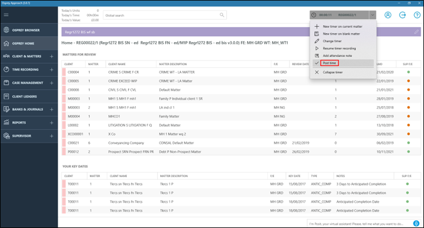Open the user profile icon
This screenshot has height=228, width=424.
click(x=388, y=15)
